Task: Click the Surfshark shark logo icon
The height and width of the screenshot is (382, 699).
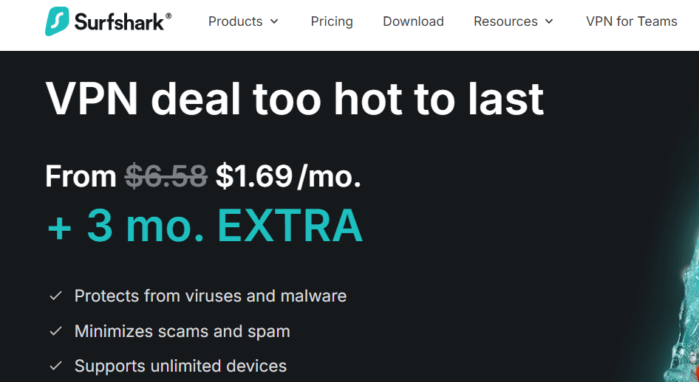Action: 57,22
